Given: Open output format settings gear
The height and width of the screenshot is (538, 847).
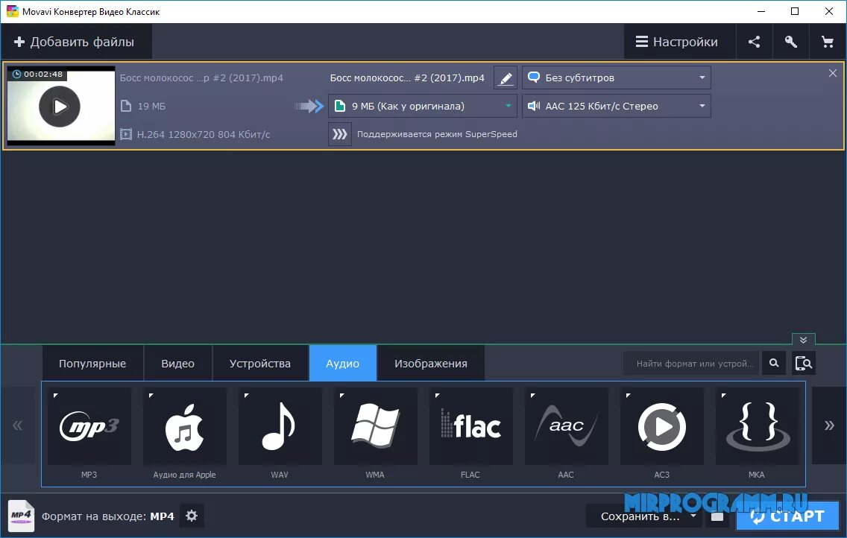Looking at the screenshot, I should [192, 516].
